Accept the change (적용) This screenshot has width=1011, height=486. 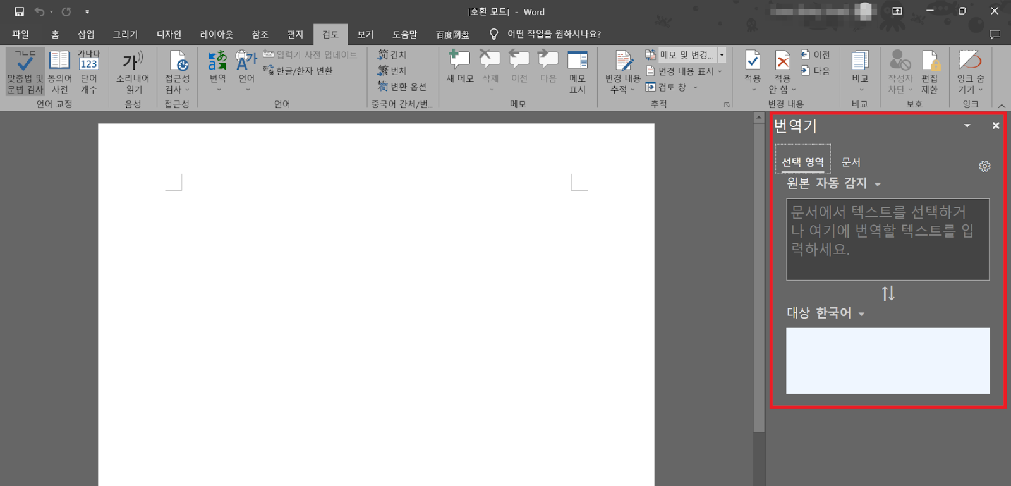[x=753, y=71]
